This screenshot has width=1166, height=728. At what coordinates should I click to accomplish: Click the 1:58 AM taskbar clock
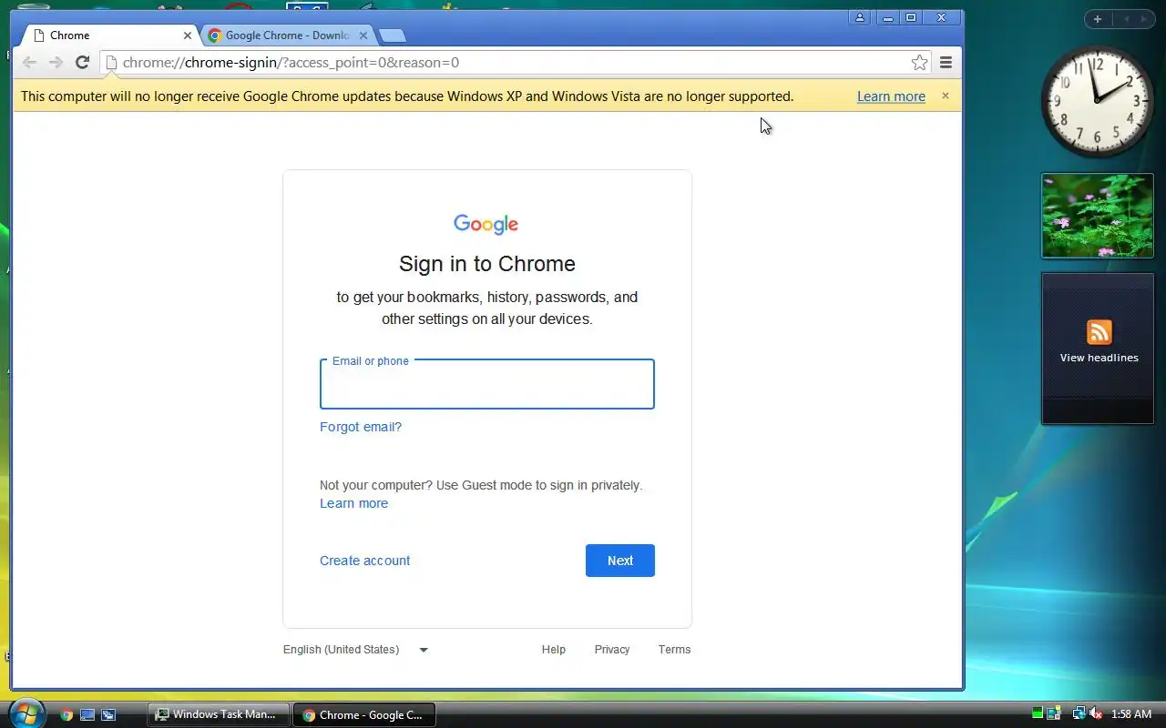tap(1131, 714)
